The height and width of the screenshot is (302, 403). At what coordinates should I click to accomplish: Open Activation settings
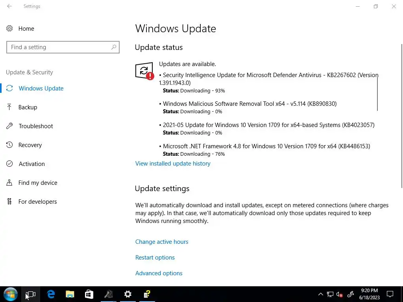point(31,164)
